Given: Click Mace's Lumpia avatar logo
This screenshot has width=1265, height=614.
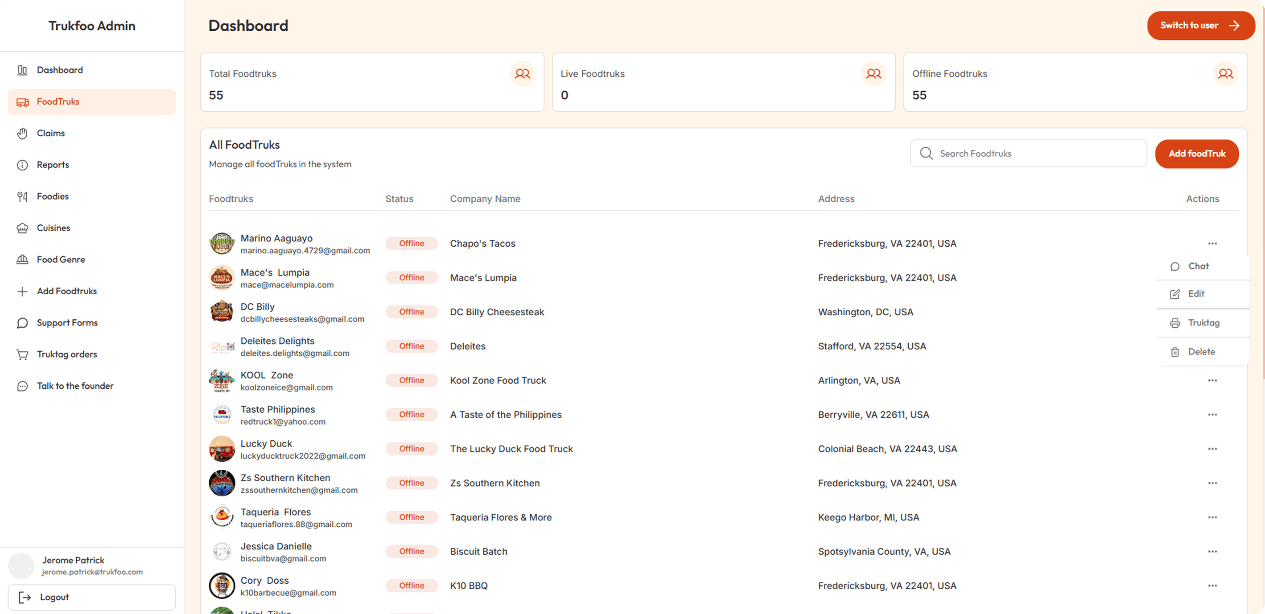Looking at the screenshot, I should tap(222, 278).
